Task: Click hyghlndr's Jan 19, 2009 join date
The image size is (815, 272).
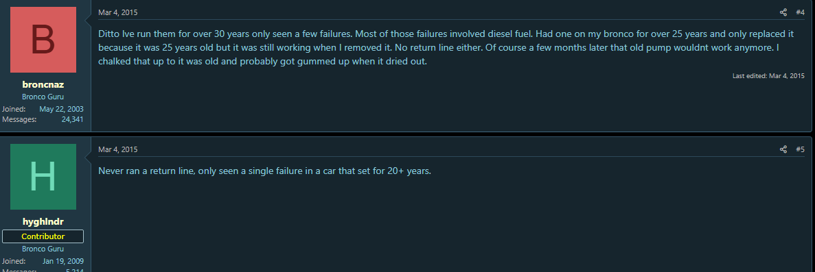Action: pos(63,261)
